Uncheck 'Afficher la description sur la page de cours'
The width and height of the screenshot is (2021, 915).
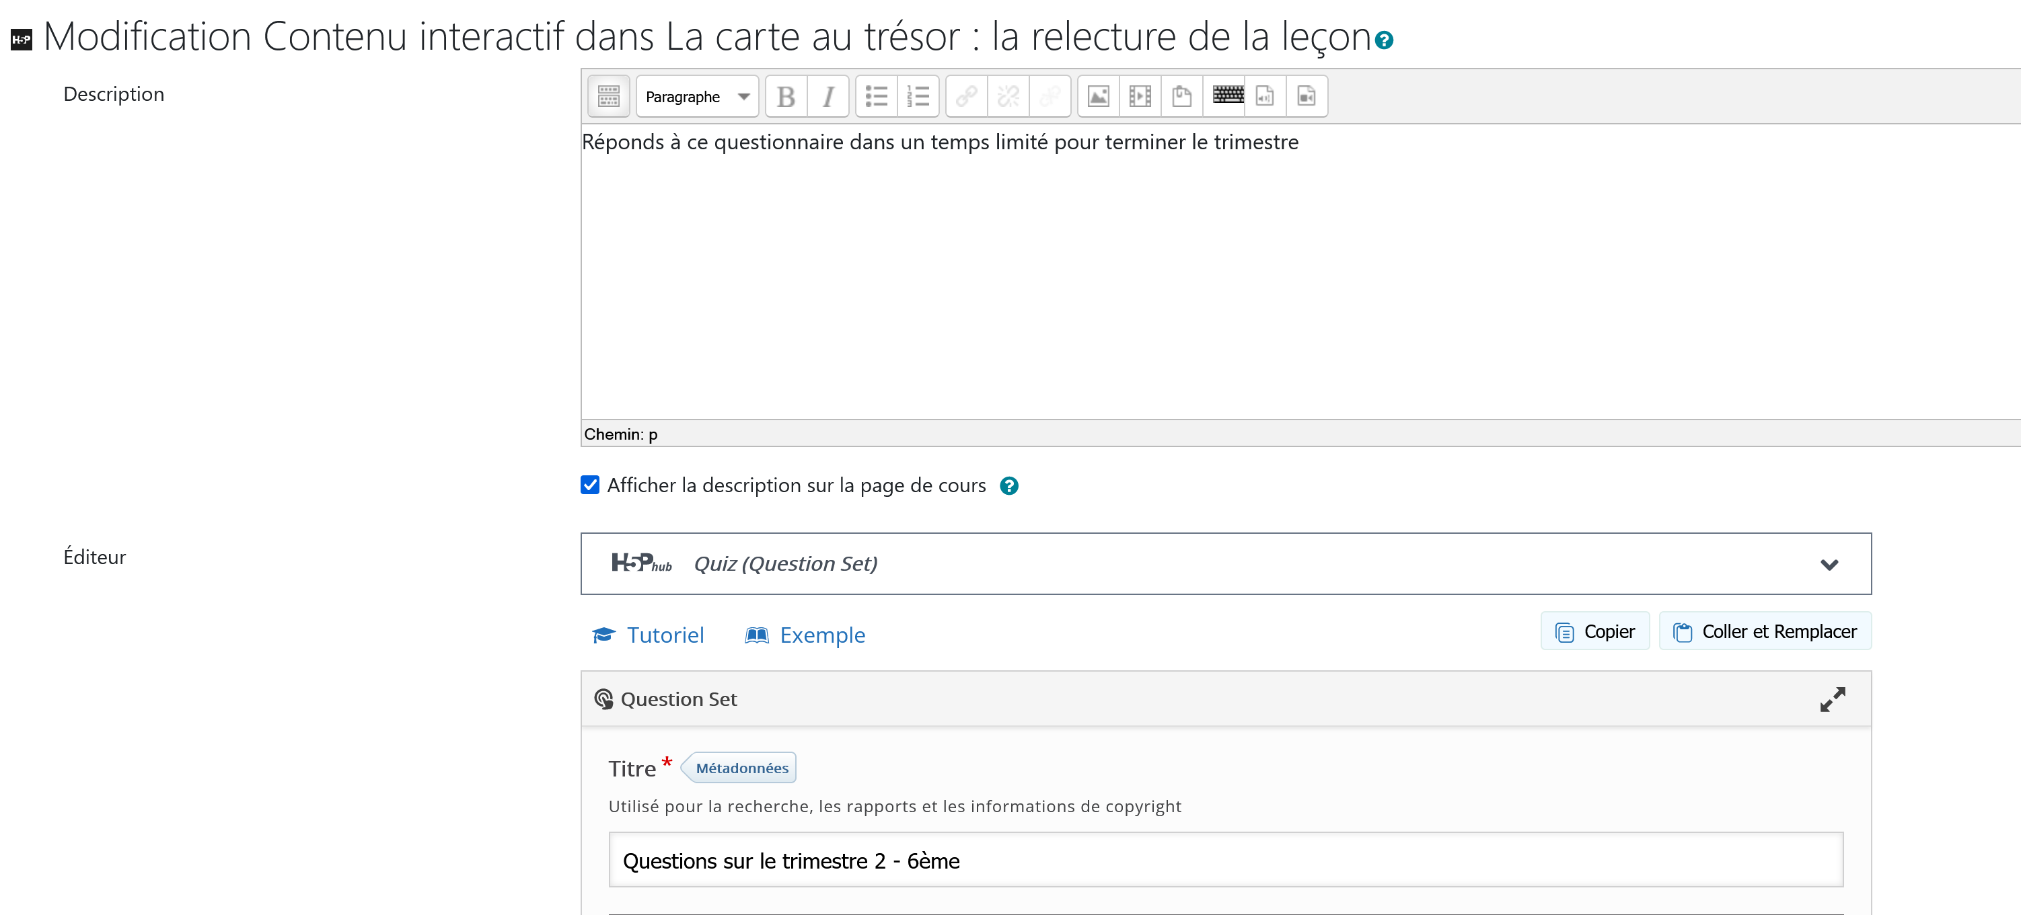590,485
